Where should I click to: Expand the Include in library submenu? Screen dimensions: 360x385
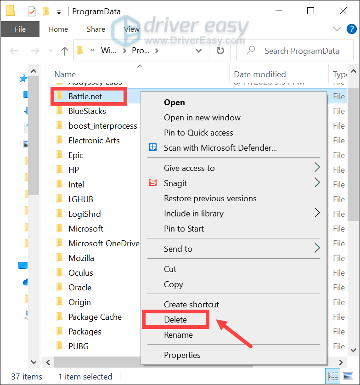(317, 214)
